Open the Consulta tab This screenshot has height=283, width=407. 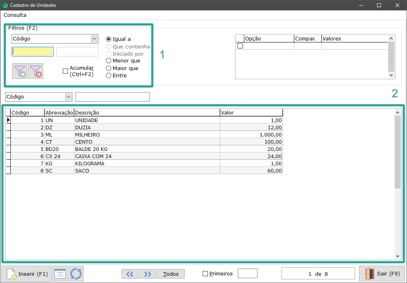15,15
